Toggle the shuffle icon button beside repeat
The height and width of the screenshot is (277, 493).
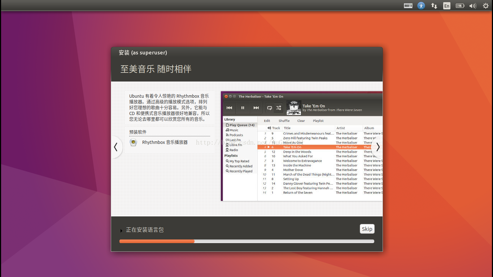coord(279,108)
